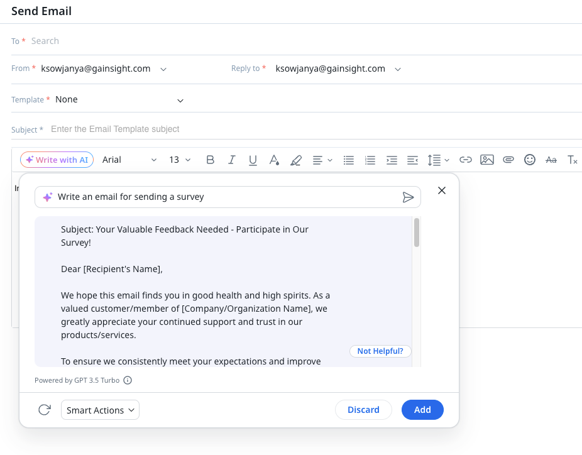Open the font color picker

pyautogui.click(x=274, y=160)
